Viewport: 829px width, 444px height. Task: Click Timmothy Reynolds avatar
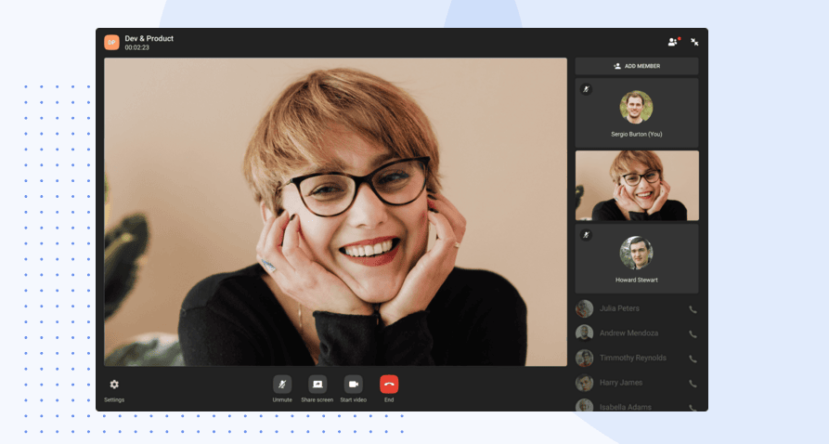point(584,358)
